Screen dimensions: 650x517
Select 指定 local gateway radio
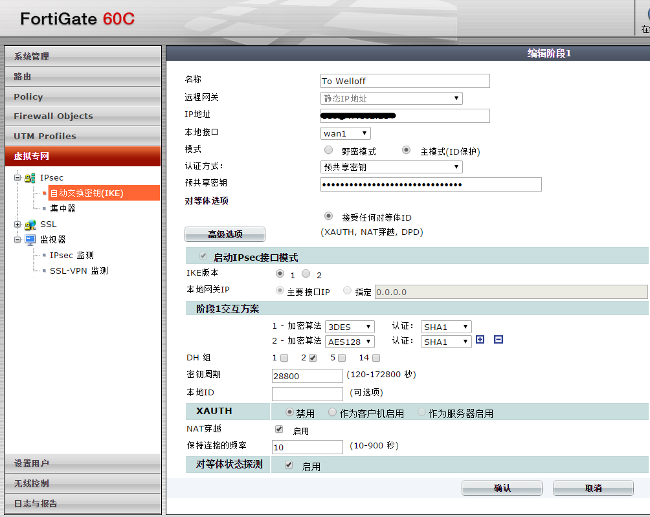tap(348, 291)
